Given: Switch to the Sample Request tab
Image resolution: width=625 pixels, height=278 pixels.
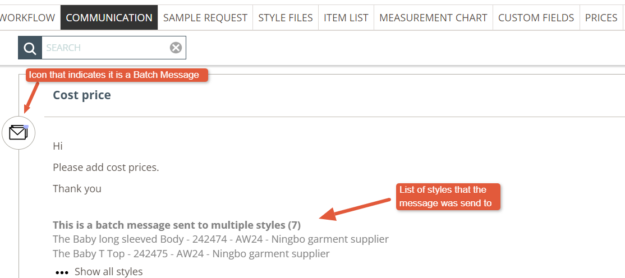Looking at the screenshot, I should (205, 17).
